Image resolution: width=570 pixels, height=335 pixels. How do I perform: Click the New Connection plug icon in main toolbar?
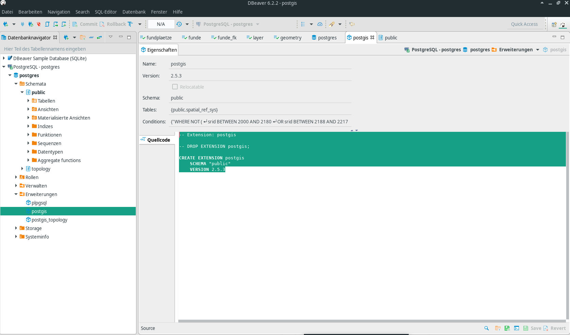(x=6, y=24)
